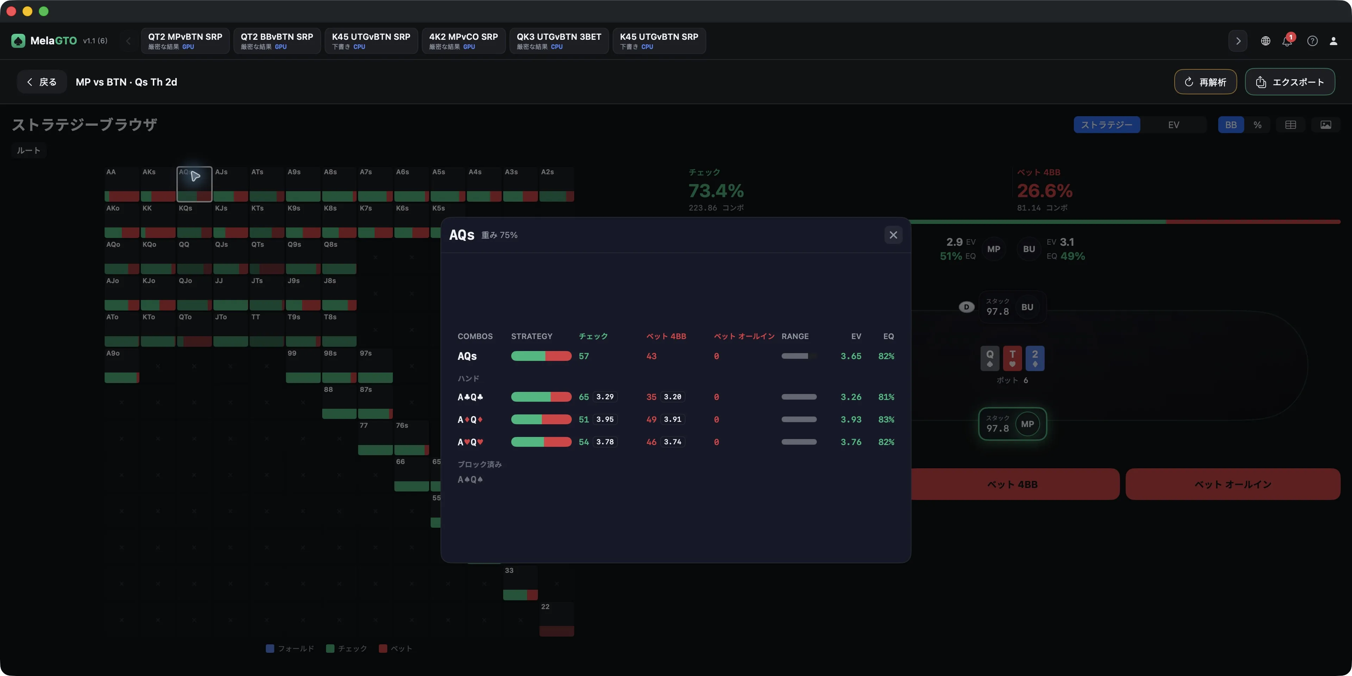Switch to image view icon
This screenshot has width=1352, height=676.
pos(1326,125)
